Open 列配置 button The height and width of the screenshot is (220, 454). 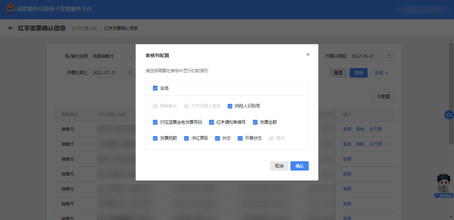(384, 97)
